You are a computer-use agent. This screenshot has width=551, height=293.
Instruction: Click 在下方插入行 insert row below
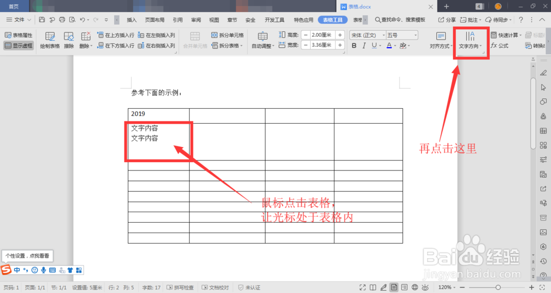tap(116, 46)
